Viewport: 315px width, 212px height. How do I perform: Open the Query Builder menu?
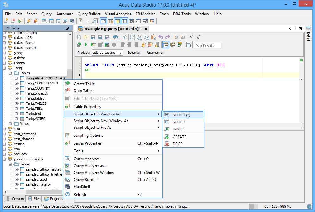[89, 14]
